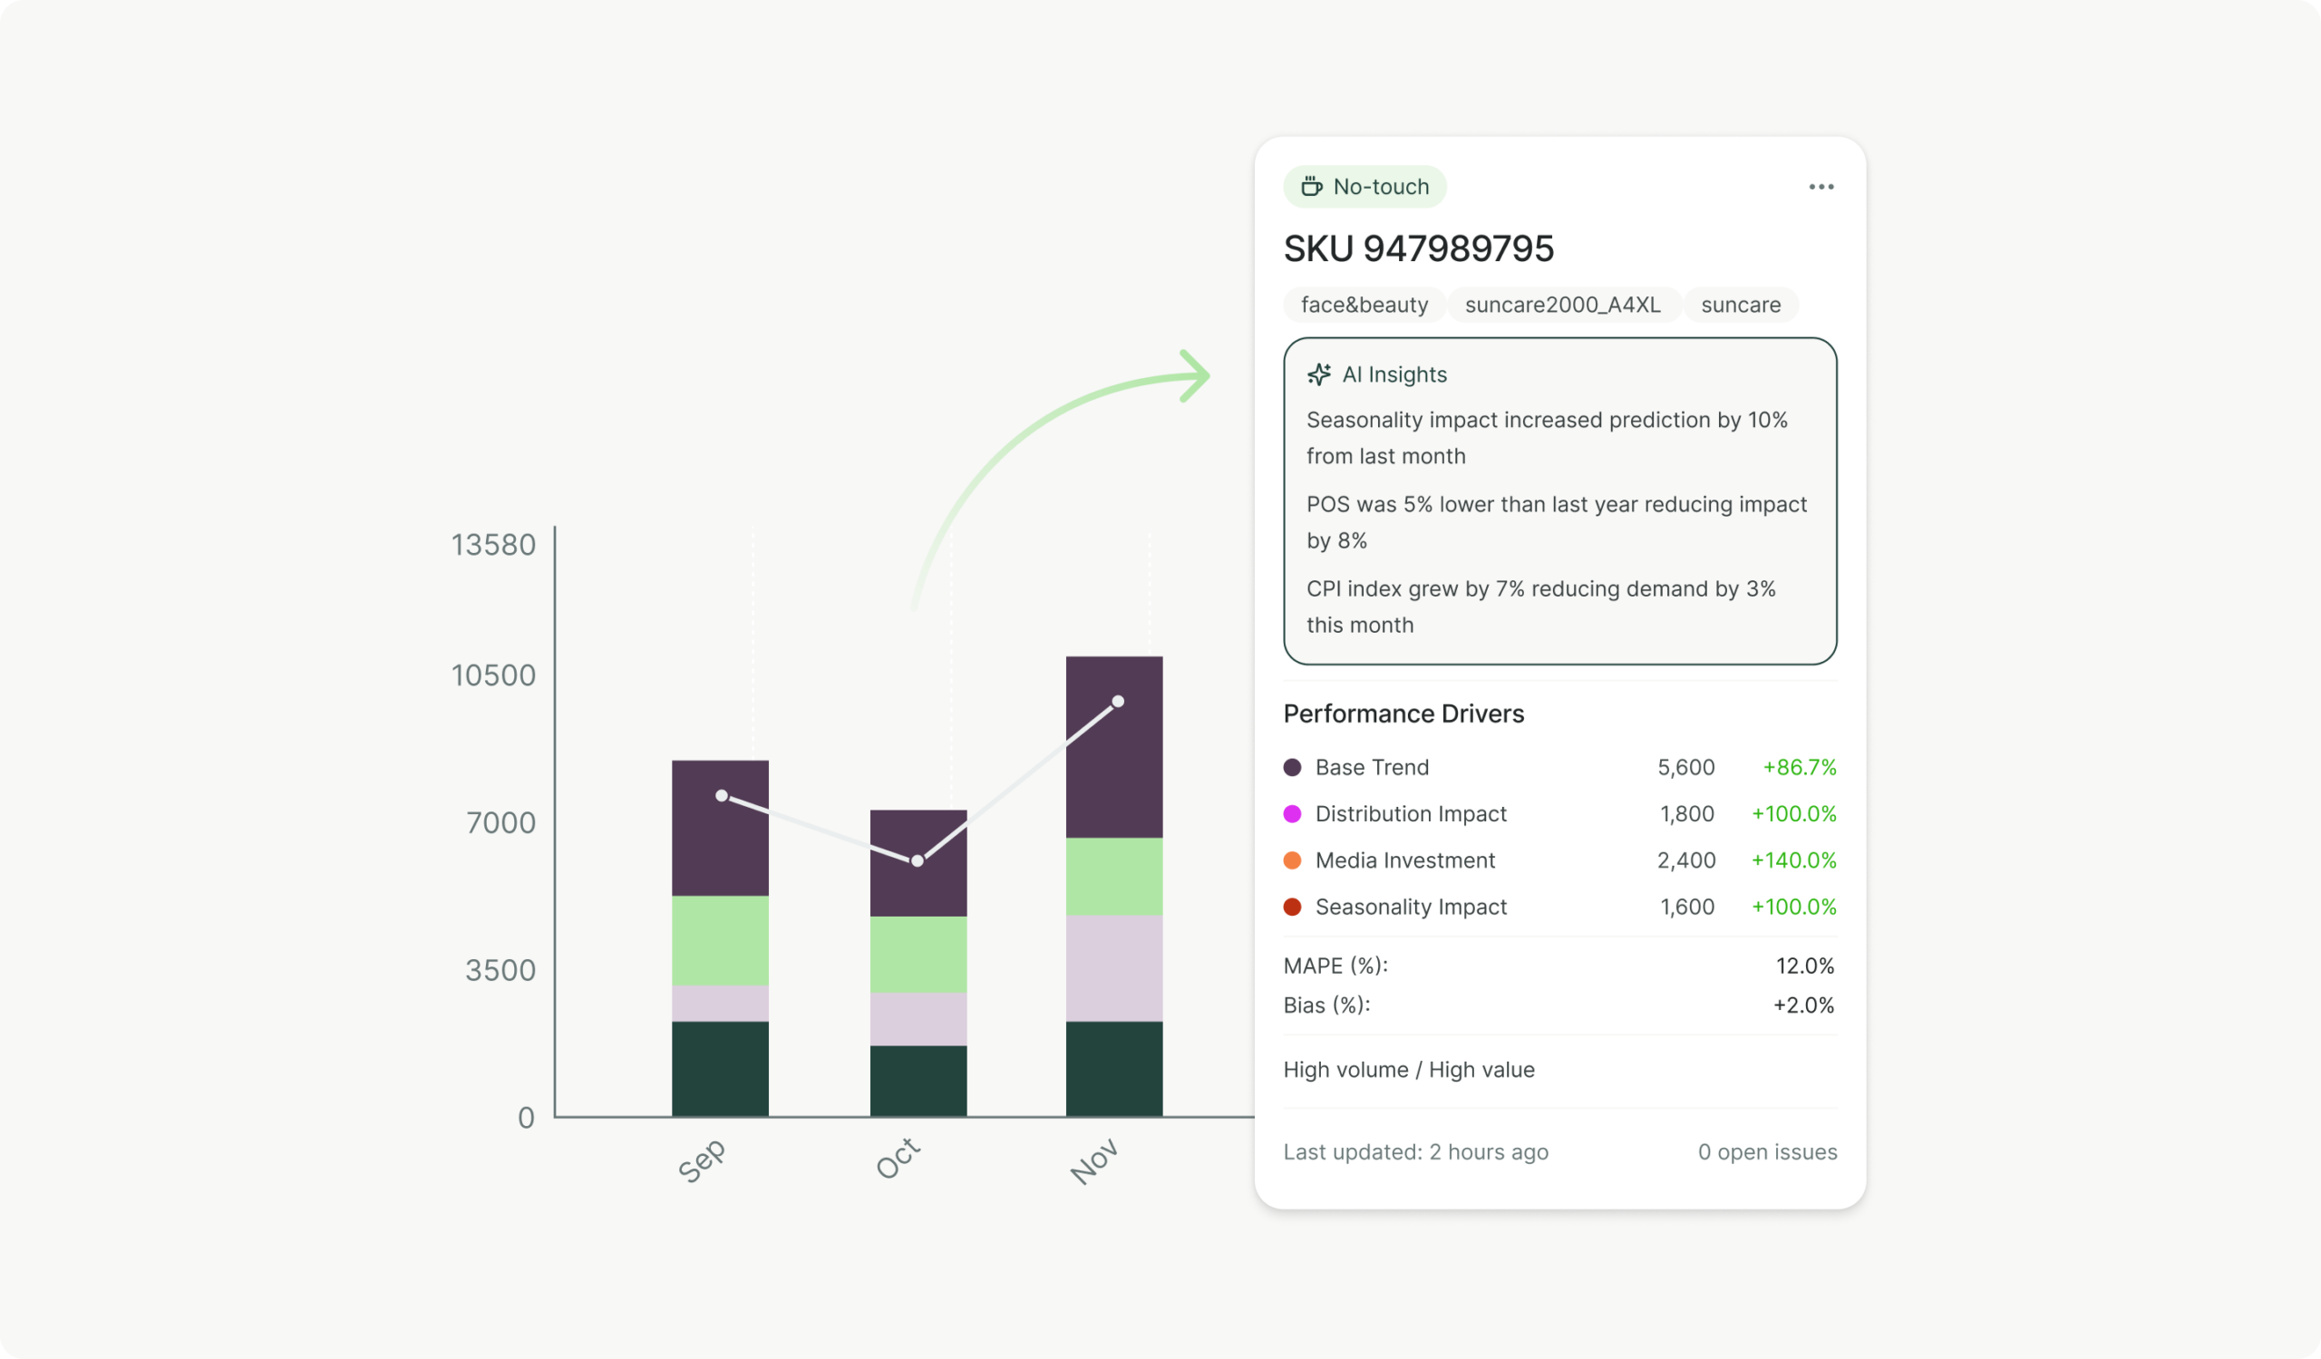Select the suncare2000_A4XL tag
The image size is (2321, 1359).
1562,305
